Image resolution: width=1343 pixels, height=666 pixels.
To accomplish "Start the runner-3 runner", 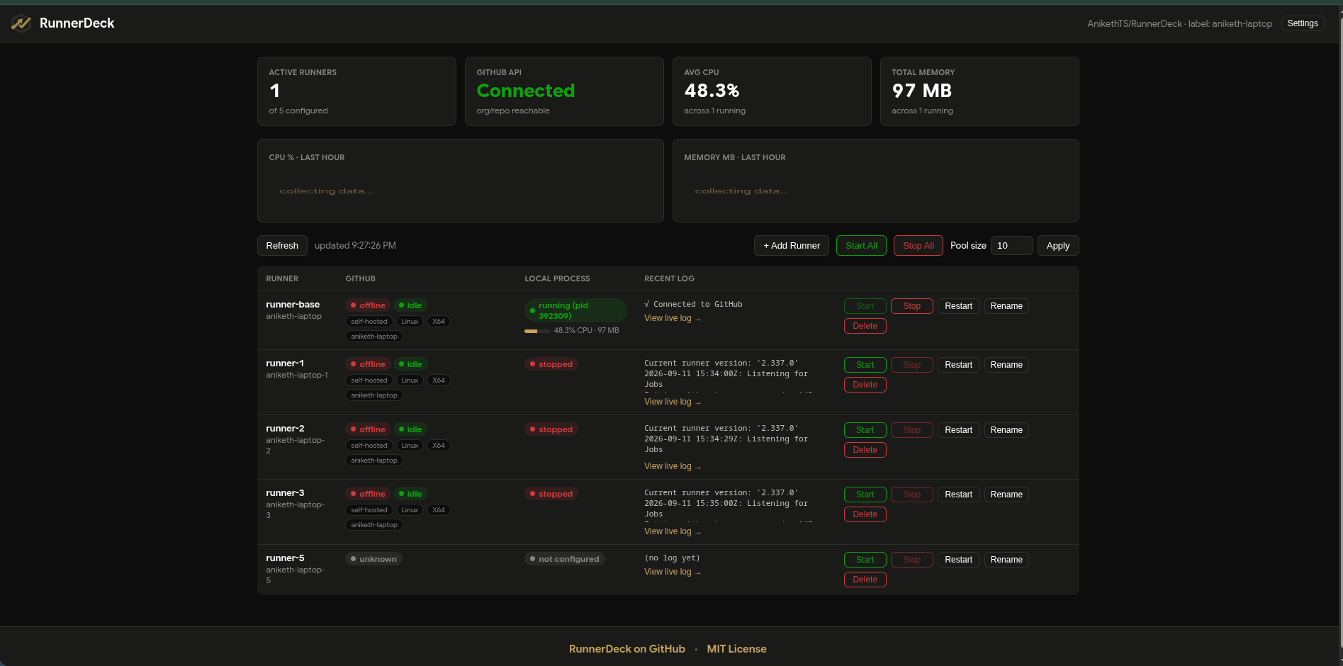I will pos(865,495).
